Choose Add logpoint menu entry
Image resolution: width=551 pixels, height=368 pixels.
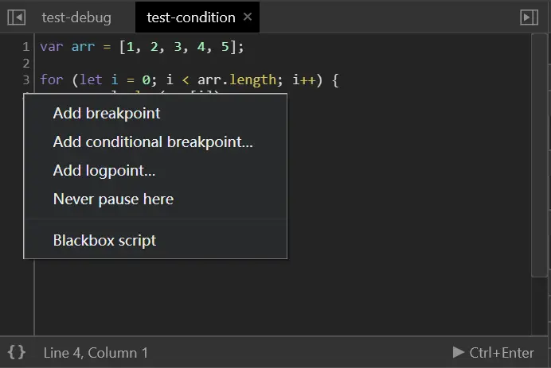tap(104, 171)
